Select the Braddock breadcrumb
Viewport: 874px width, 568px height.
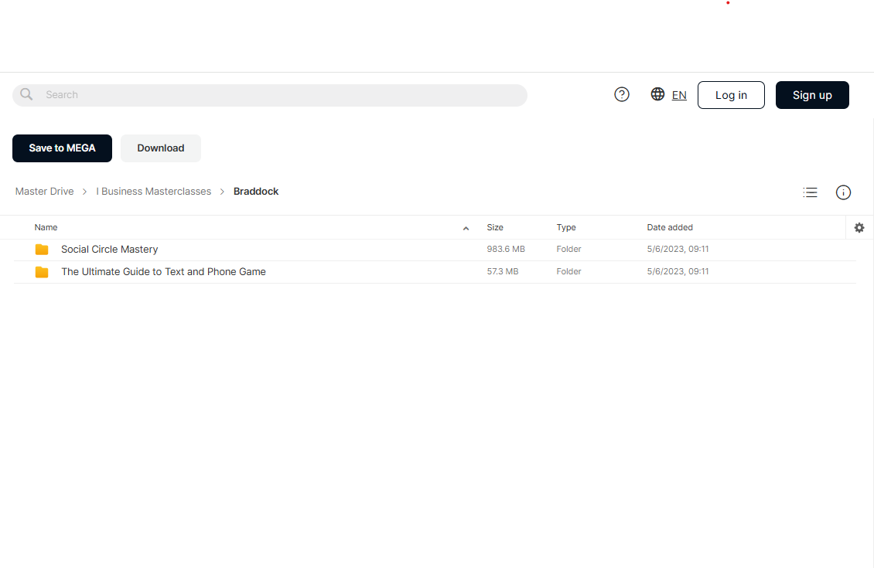pos(256,192)
